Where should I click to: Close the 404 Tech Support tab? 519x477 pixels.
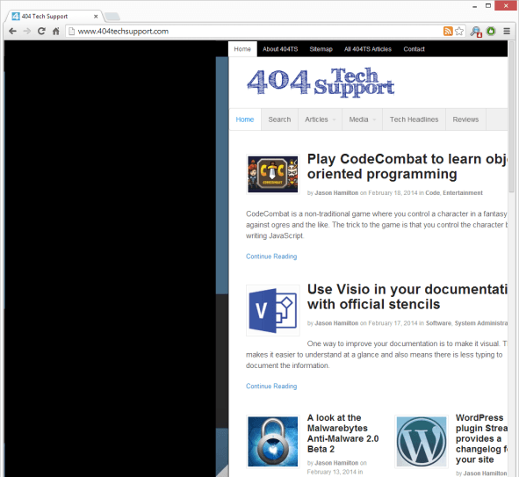point(96,16)
